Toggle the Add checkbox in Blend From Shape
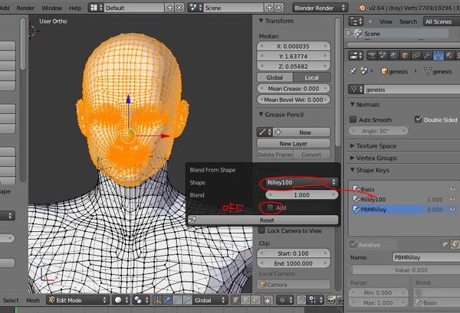The image size is (460, 313). pos(270,207)
